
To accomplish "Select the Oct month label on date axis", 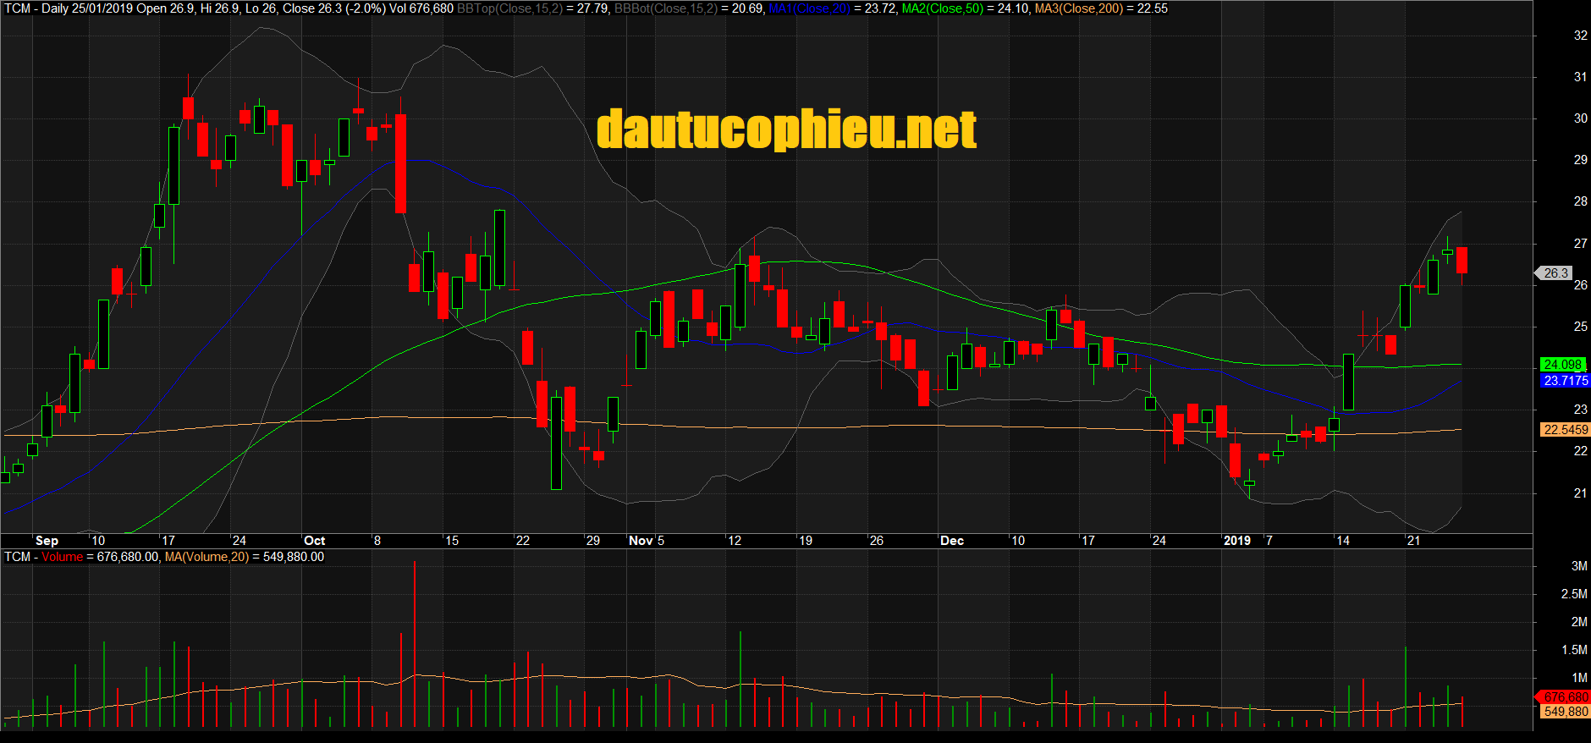I will [x=314, y=541].
